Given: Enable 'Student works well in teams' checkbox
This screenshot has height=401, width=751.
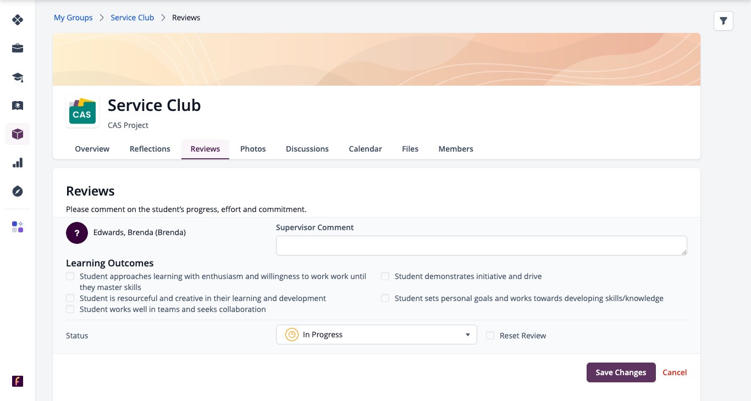Looking at the screenshot, I should point(70,309).
